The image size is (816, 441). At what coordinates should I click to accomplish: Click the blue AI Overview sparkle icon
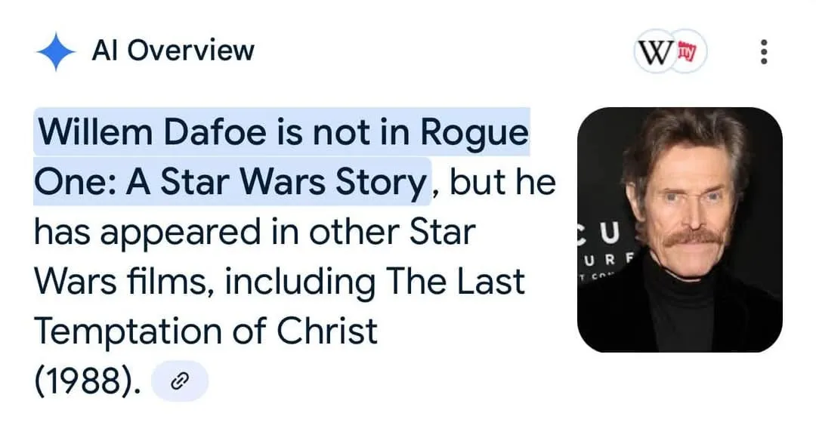pos(55,51)
